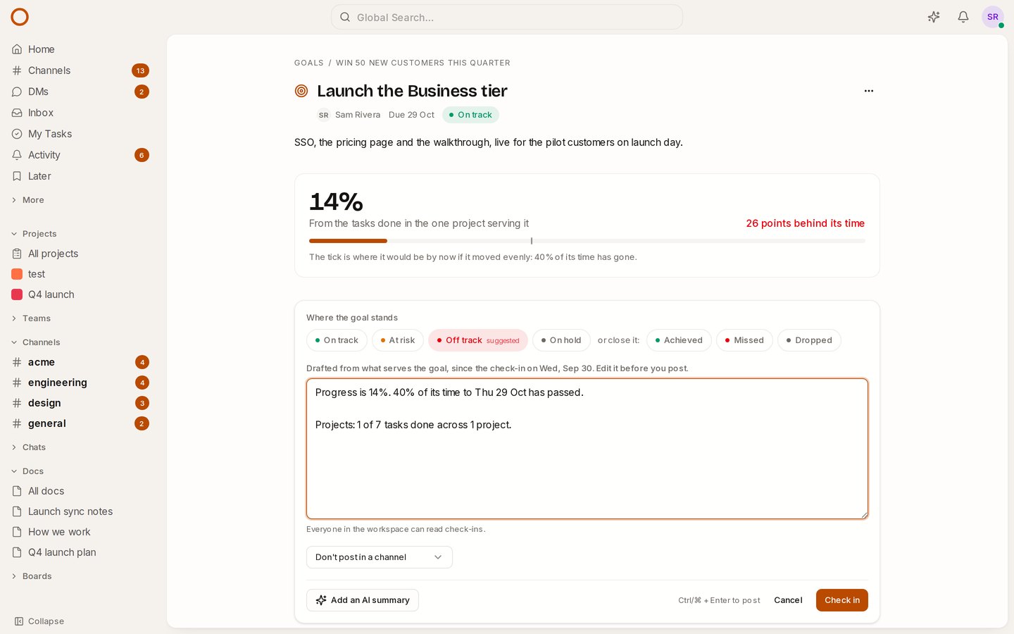Click the Check in button
The height and width of the screenshot is (634, 1014).
(842, 600)
